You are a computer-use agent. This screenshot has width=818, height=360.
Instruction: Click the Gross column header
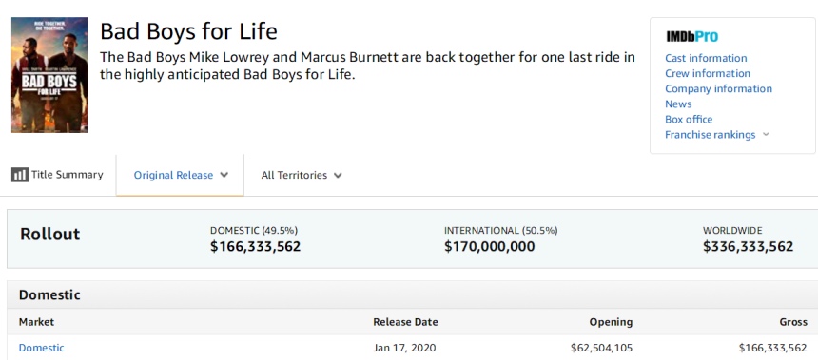click(x=793, y=322)
